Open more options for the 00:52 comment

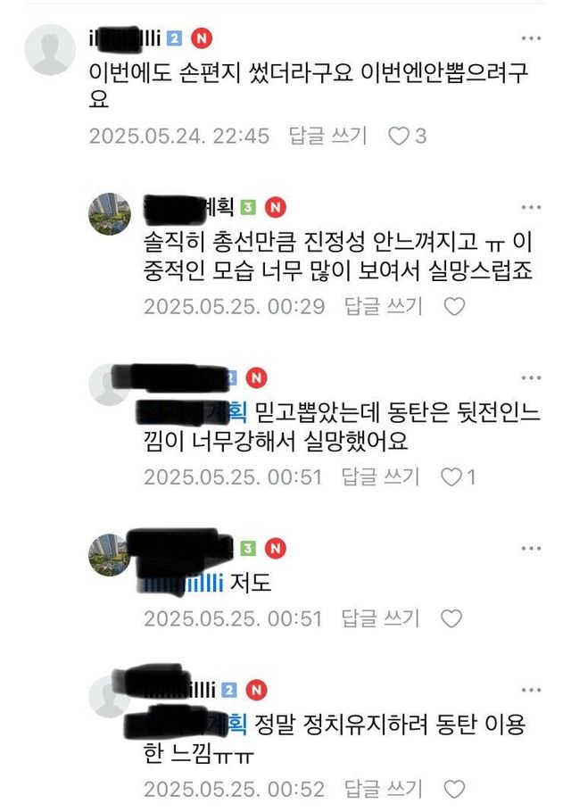point(531,690)
